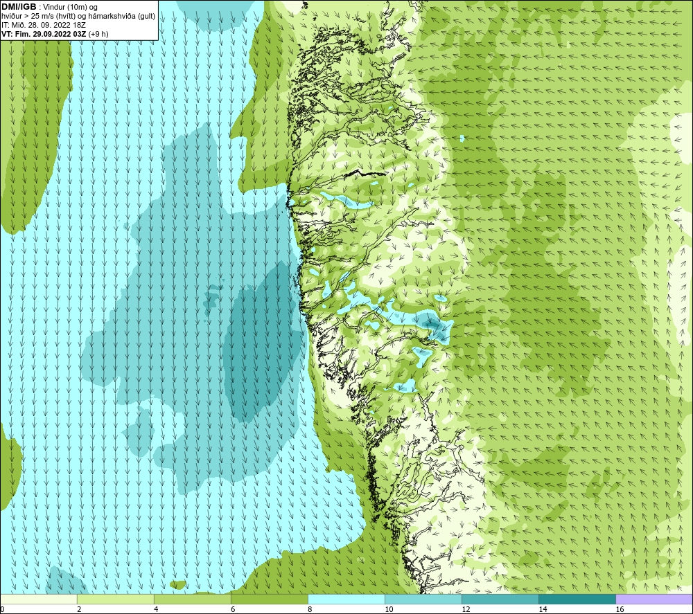Click the pale yellow 0–2 m/s legend swatch
The image size is (693, 614).
39,599
